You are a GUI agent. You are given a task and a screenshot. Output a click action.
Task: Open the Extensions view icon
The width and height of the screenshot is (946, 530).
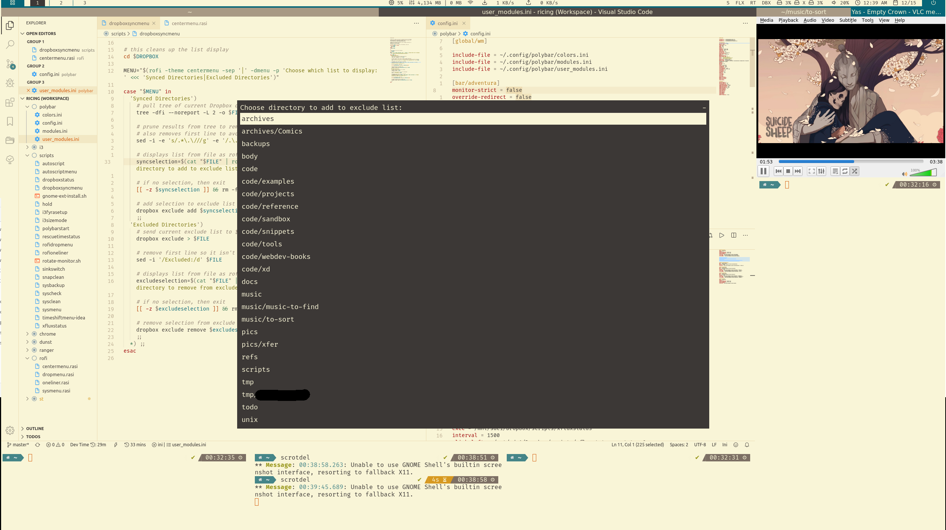(10, 102)
